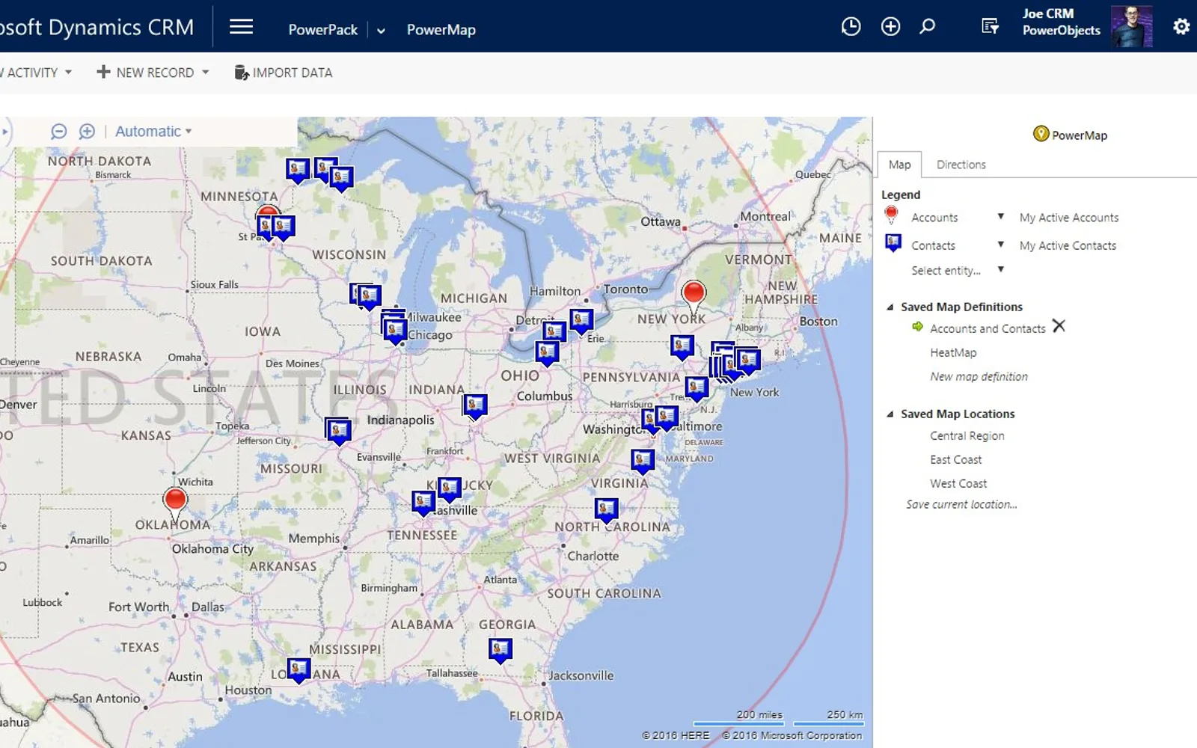Click the Contacts blue card legend icon
The image size is (1197, 748).
[x=893, y=243]
